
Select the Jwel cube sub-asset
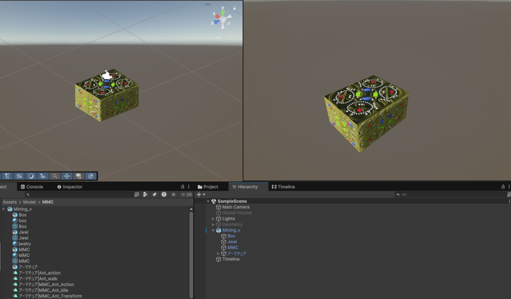(20, 232)
